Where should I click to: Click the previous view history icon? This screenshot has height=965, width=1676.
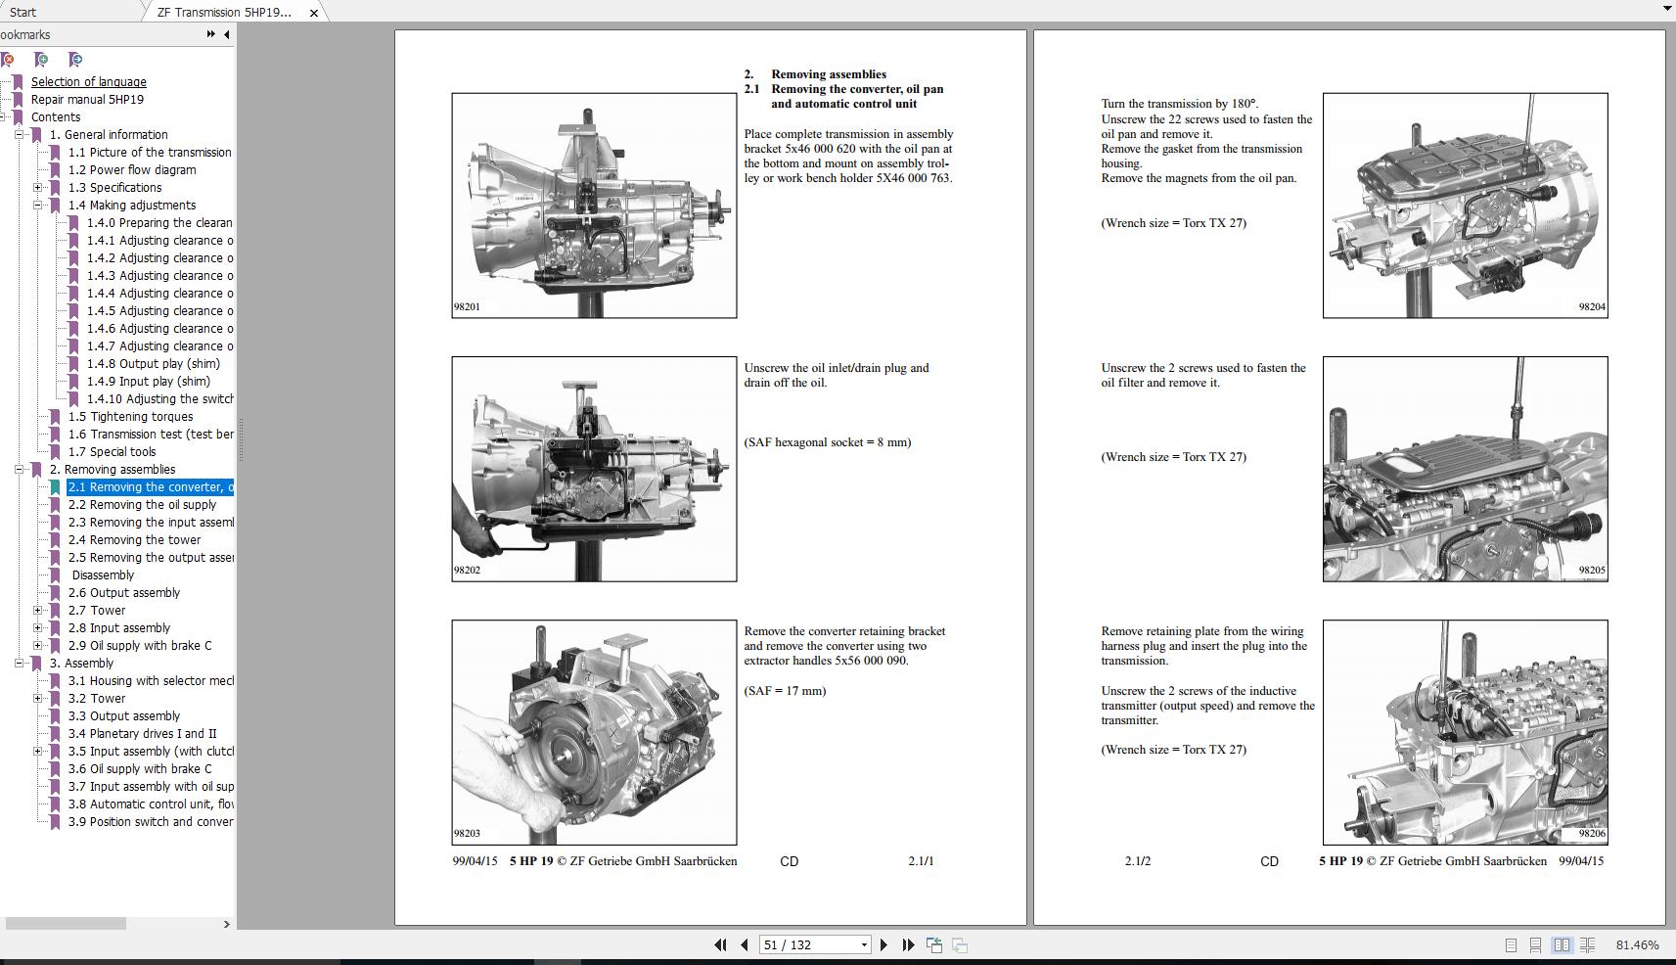[x=933, y=944]
